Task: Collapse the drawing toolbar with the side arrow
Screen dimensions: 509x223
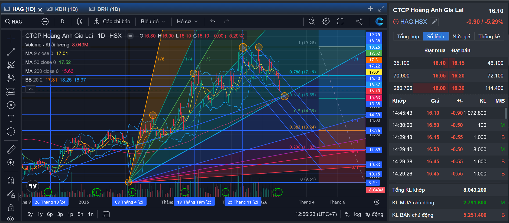Action: pyautogui.click(x=20, y=197)
